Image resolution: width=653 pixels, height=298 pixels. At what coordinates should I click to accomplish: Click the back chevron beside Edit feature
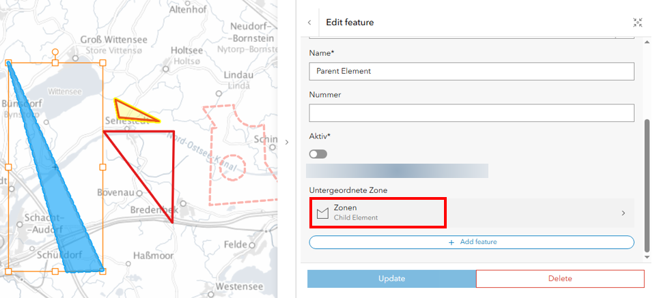309,23
